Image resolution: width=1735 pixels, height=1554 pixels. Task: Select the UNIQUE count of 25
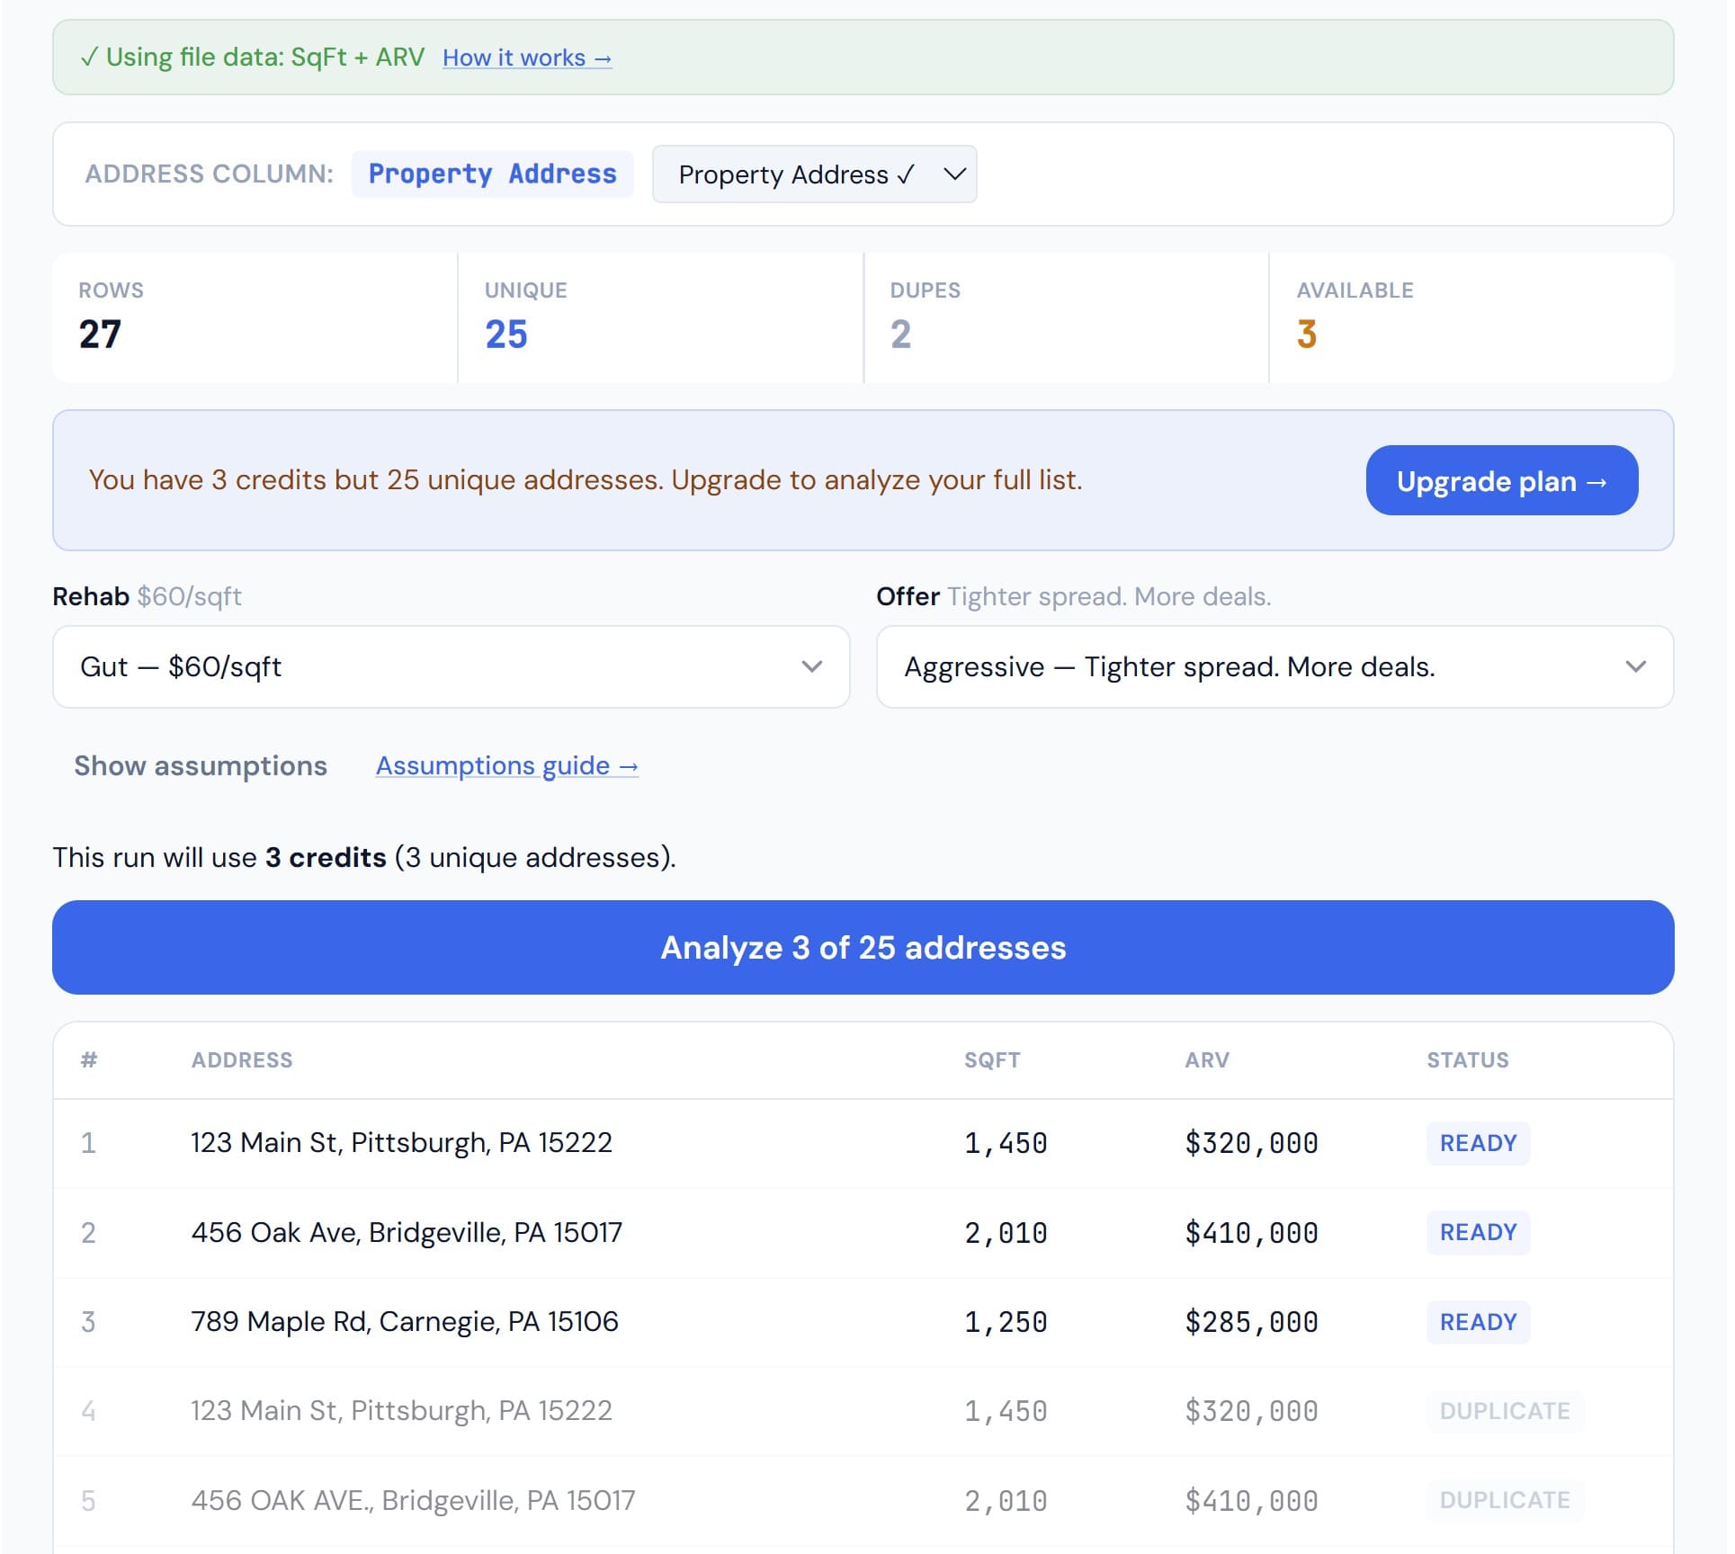click(x=505, y=334)
